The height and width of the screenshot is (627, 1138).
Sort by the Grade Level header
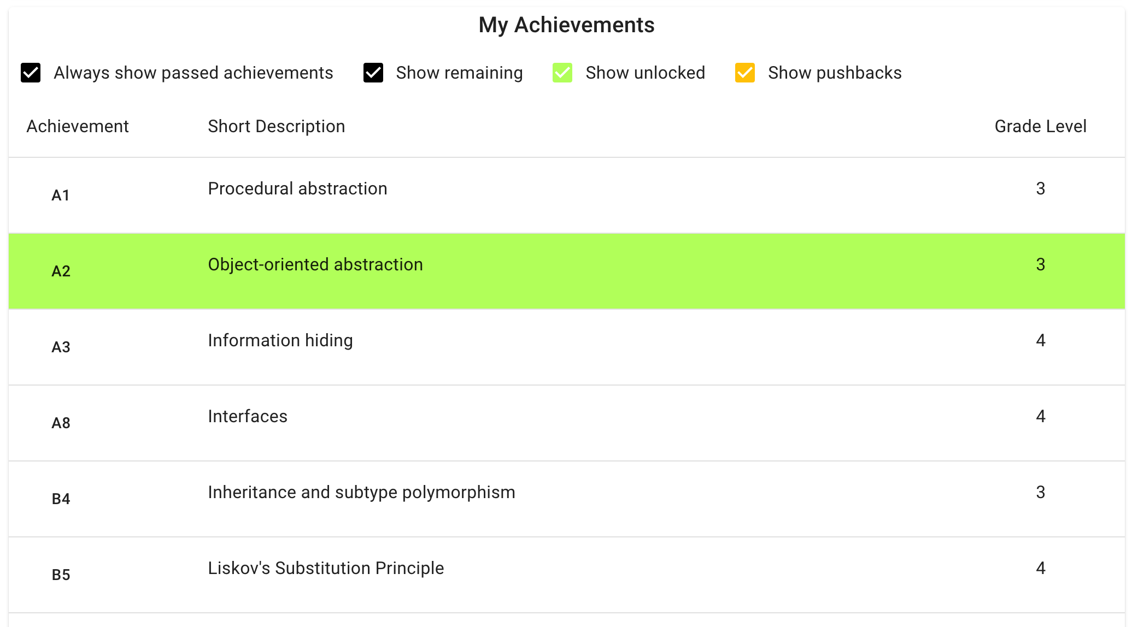click(1040, 126)
